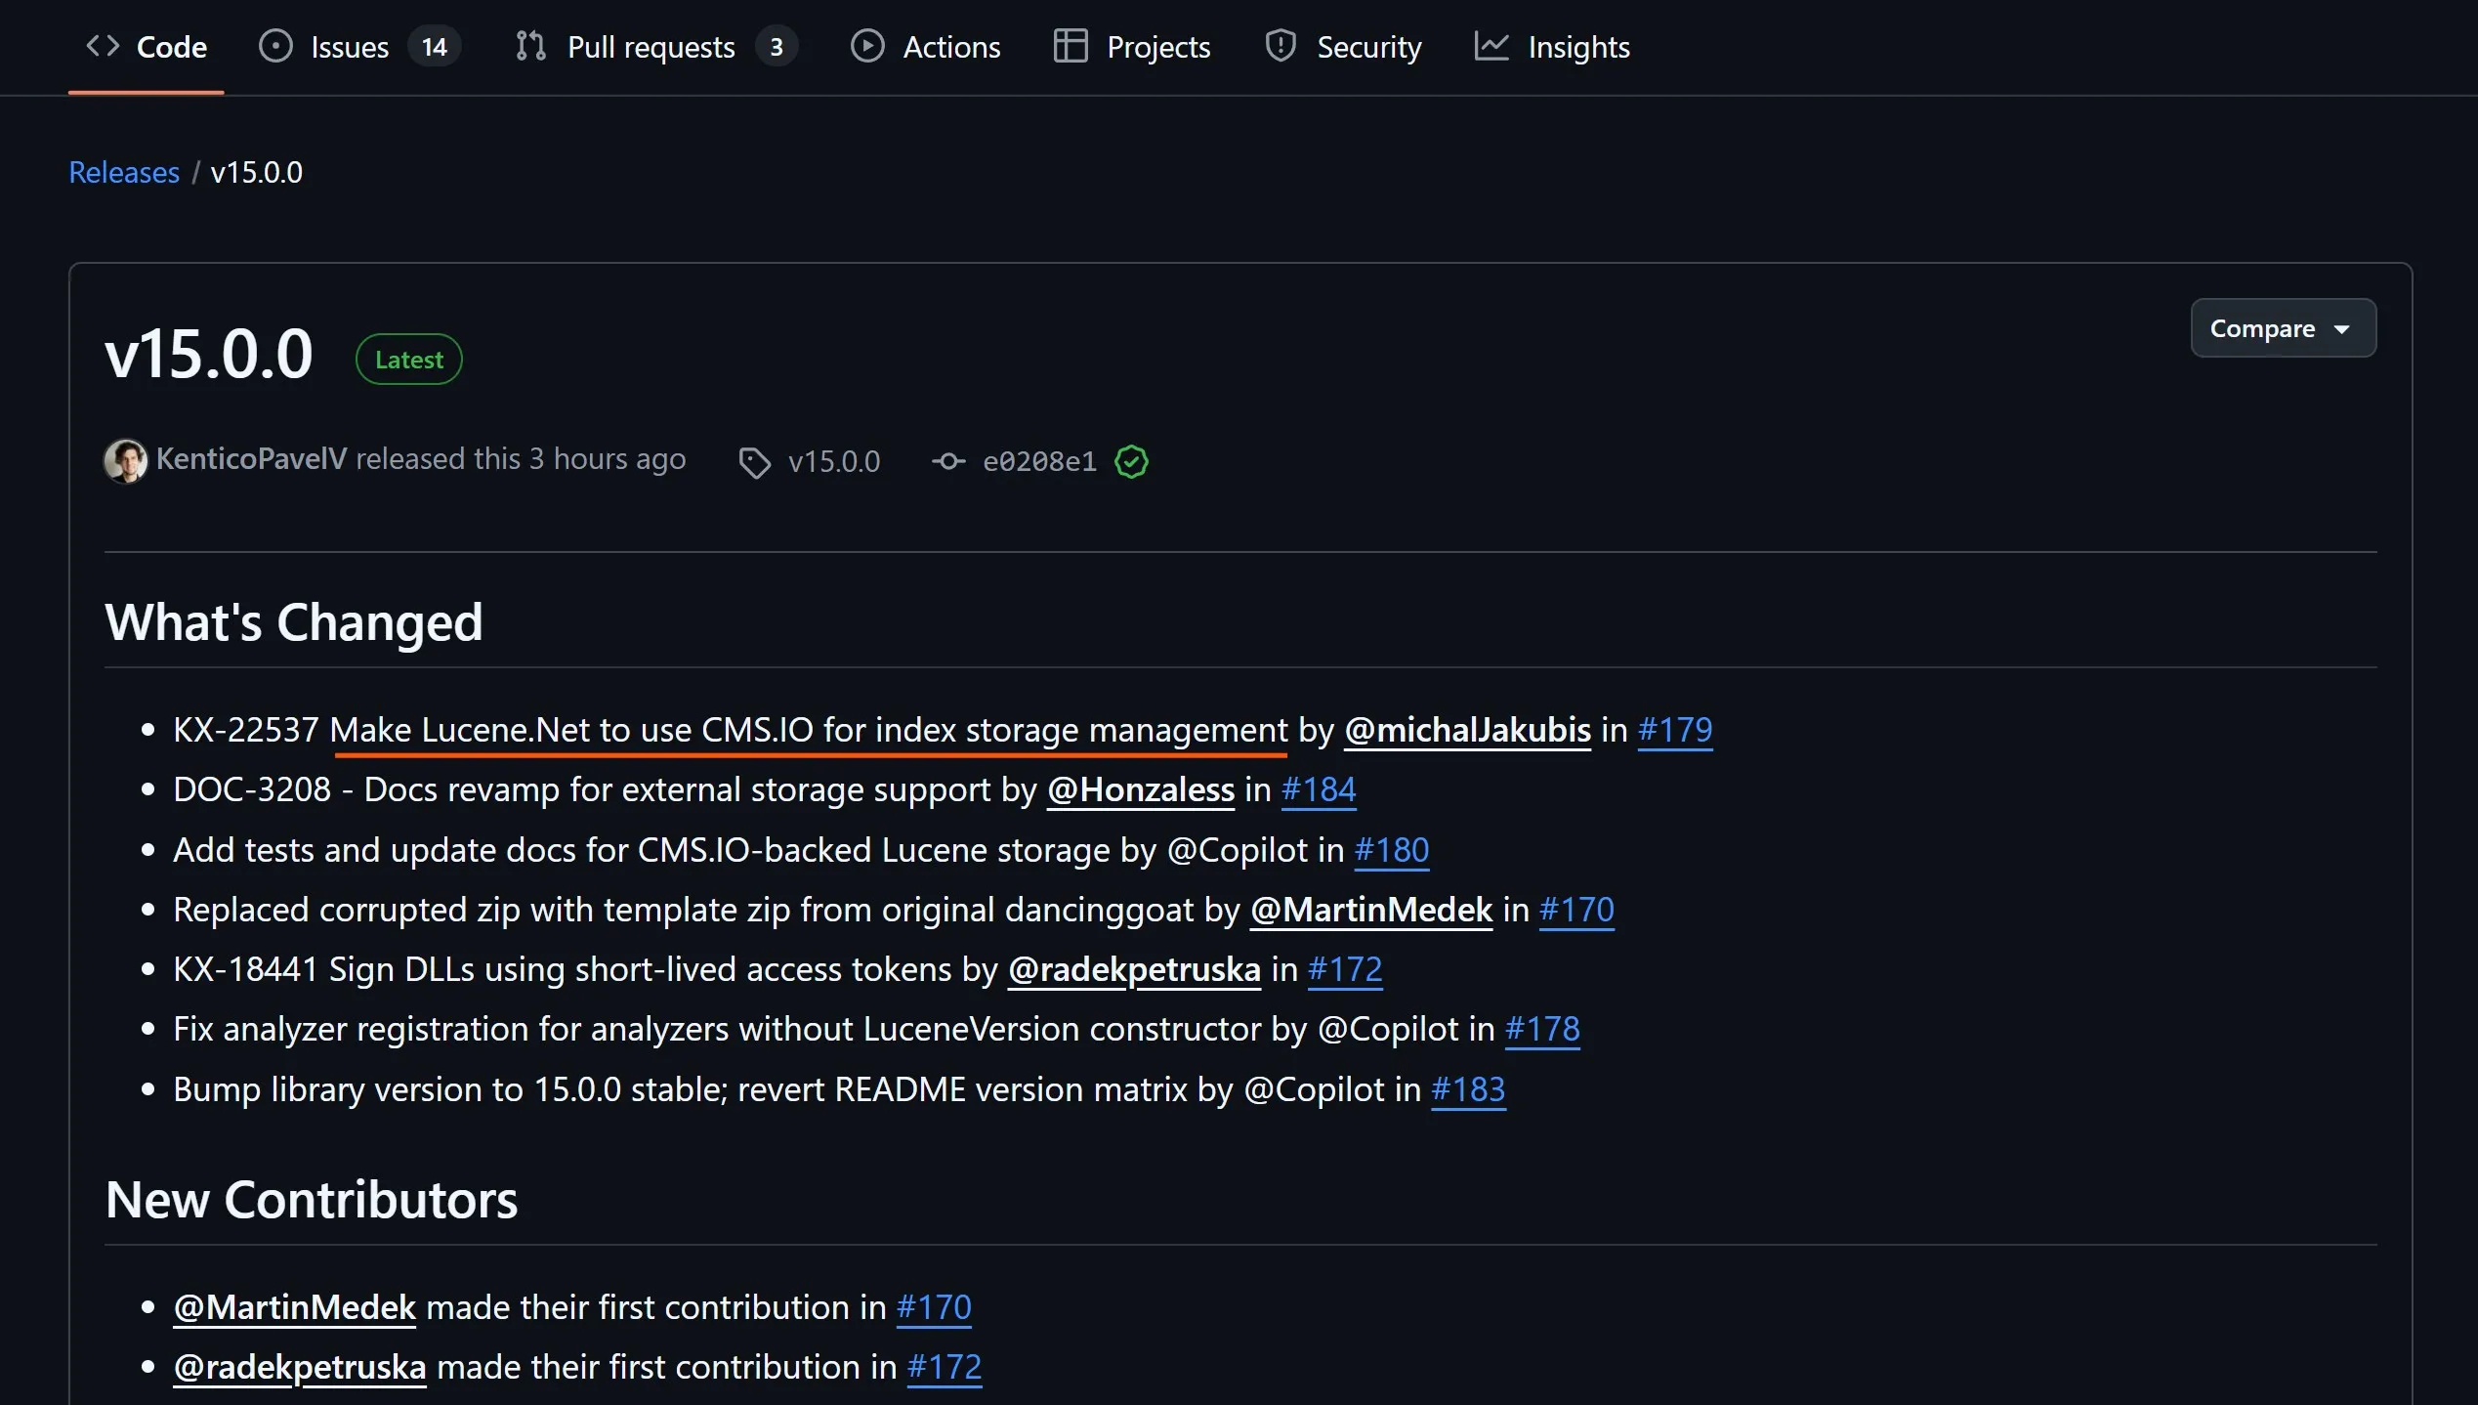Click the commit hash e0208e1

coord(1039,461)
